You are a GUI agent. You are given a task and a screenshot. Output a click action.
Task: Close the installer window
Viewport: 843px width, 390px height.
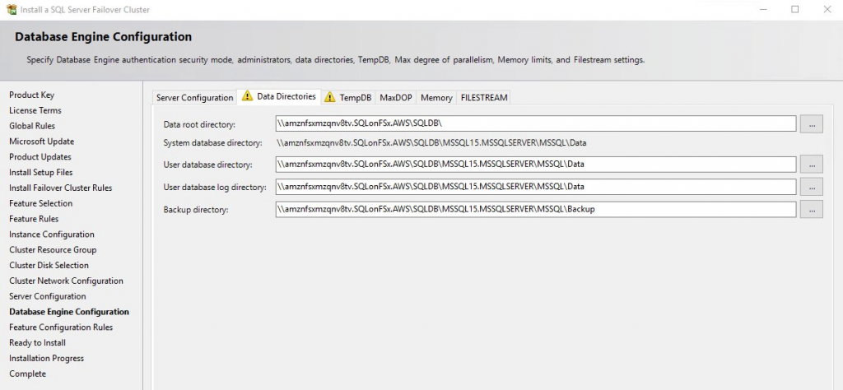827,9
